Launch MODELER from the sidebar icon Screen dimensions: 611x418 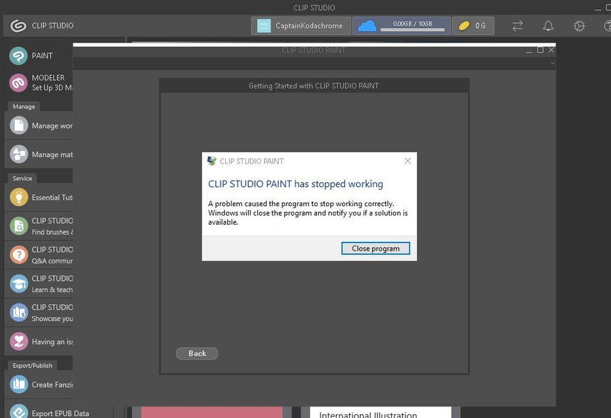(x=18, y=83)
